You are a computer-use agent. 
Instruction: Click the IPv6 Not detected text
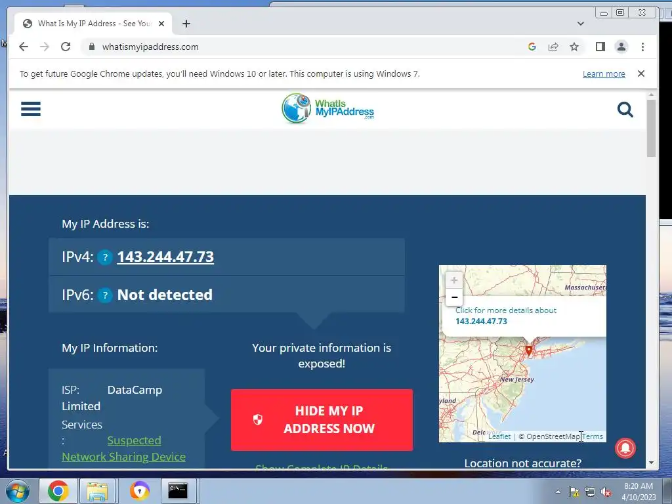(165, 295)
